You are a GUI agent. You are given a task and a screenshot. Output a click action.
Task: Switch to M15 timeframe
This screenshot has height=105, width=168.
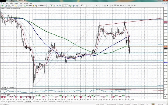point(118,6)
